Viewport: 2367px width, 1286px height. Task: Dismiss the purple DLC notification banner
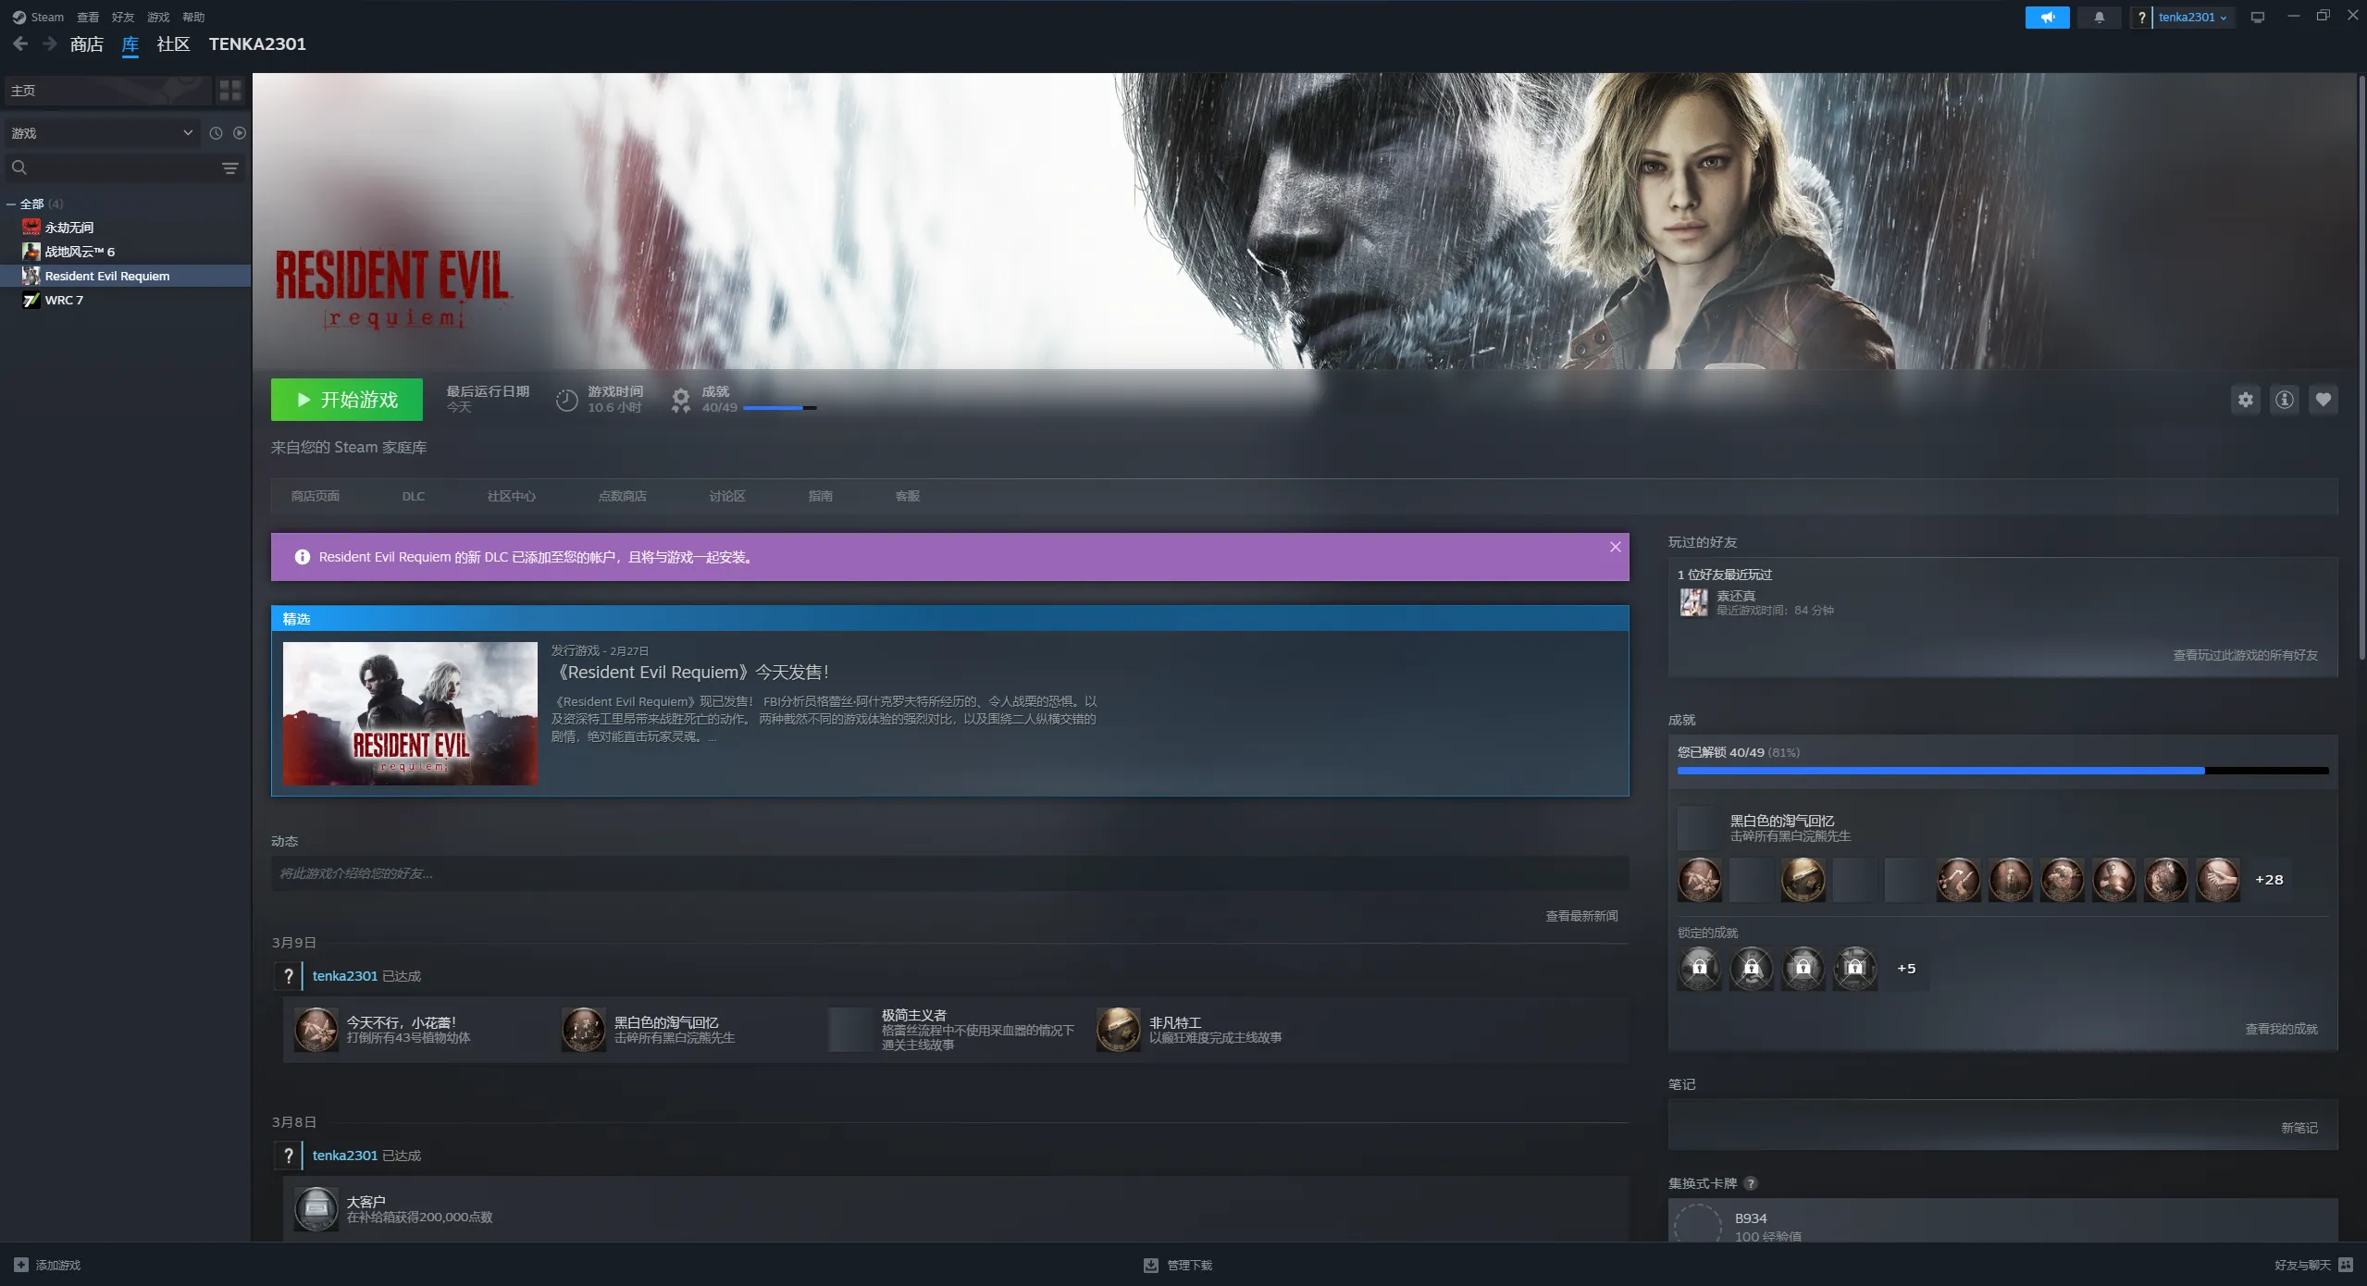coord(1615,547)
